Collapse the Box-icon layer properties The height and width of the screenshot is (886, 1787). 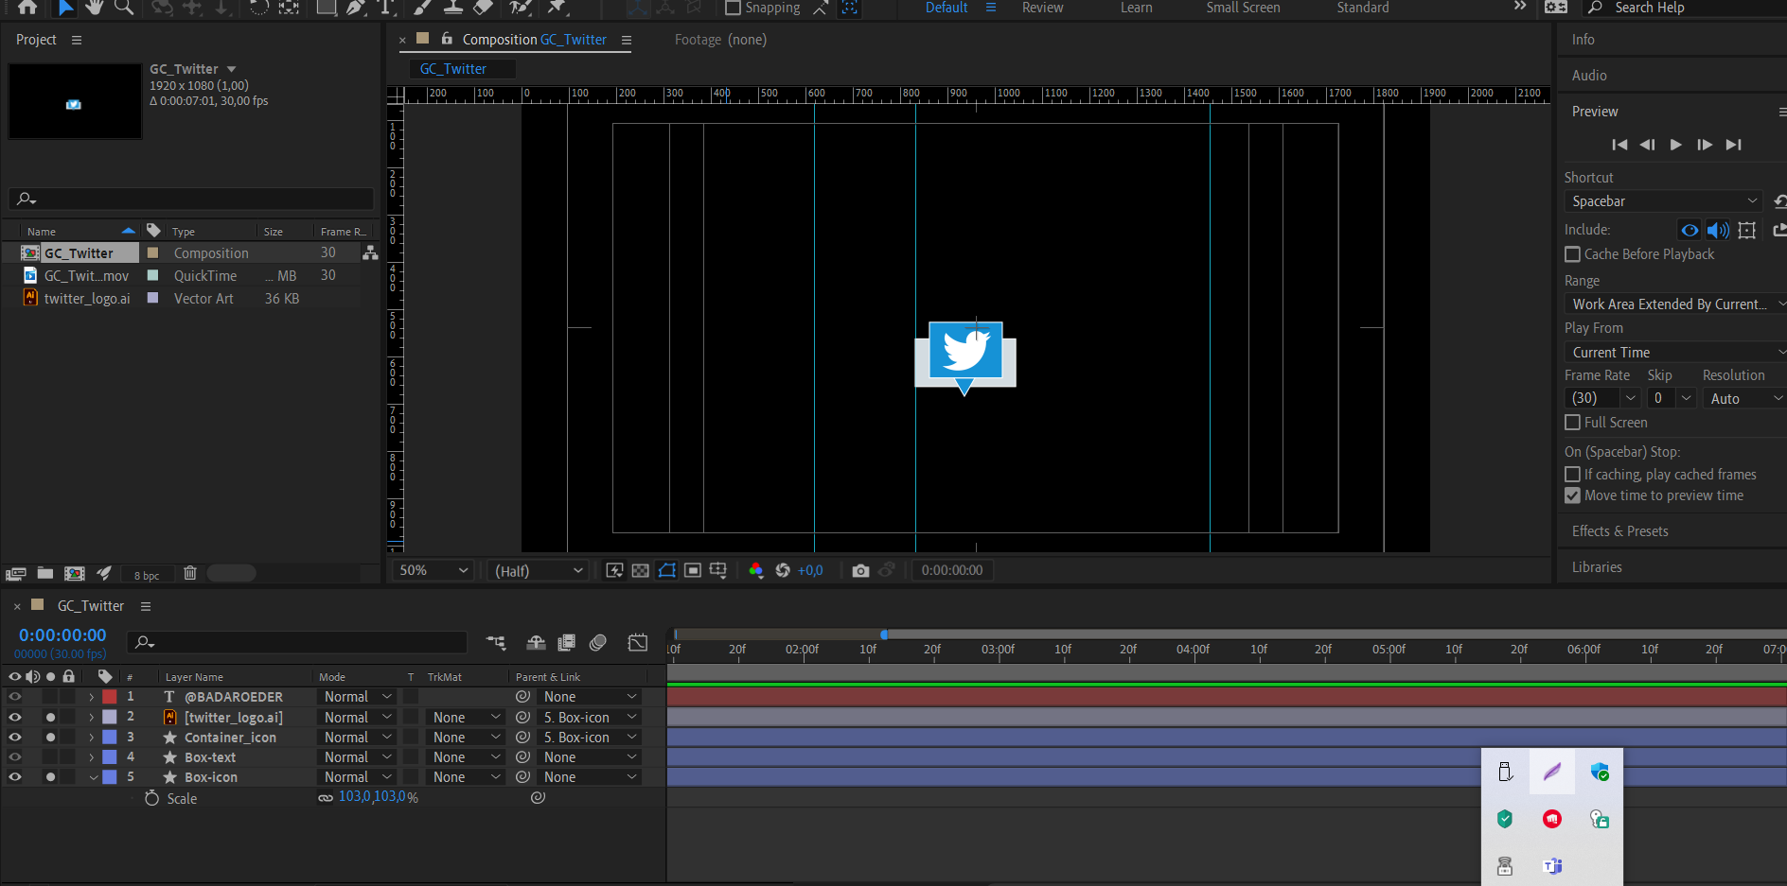coord(93,777)
